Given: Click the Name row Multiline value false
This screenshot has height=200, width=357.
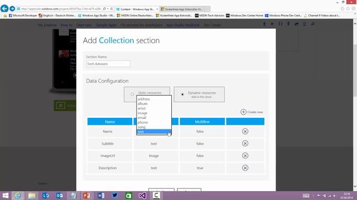Looking at the screenshot, I should (200, 132).
